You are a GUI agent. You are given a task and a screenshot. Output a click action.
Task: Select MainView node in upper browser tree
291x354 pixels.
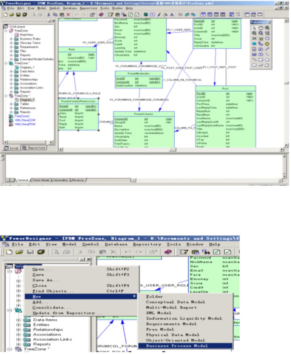tap(27, 35)
